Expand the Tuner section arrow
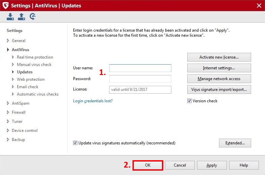The image size is (265, 175). tap(8, 121)
